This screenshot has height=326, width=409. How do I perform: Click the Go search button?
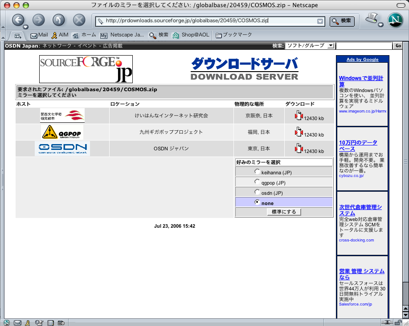tap(398, 46)
